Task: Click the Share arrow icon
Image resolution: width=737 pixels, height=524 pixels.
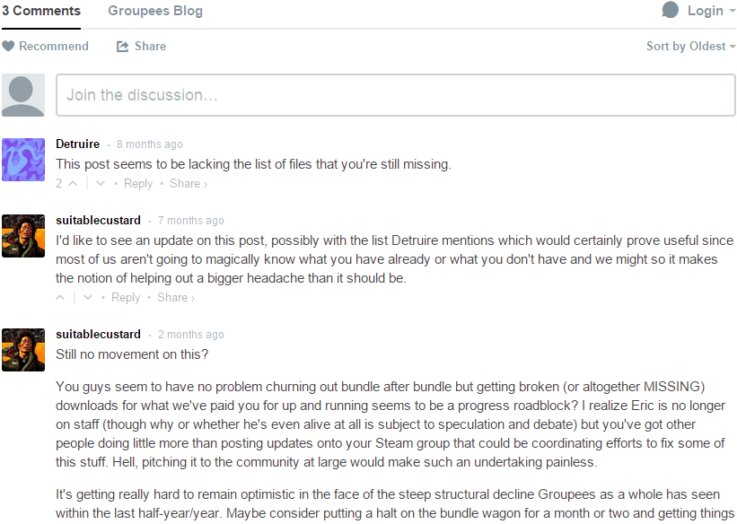Action: [123, 46]
